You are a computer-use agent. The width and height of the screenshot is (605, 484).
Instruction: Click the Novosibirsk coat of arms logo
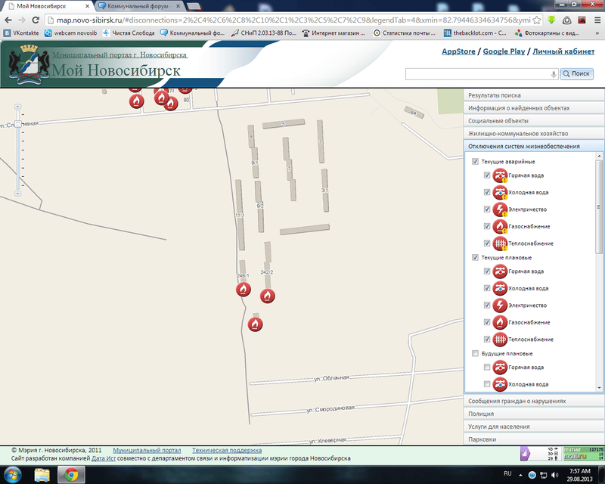click(29, 64)
